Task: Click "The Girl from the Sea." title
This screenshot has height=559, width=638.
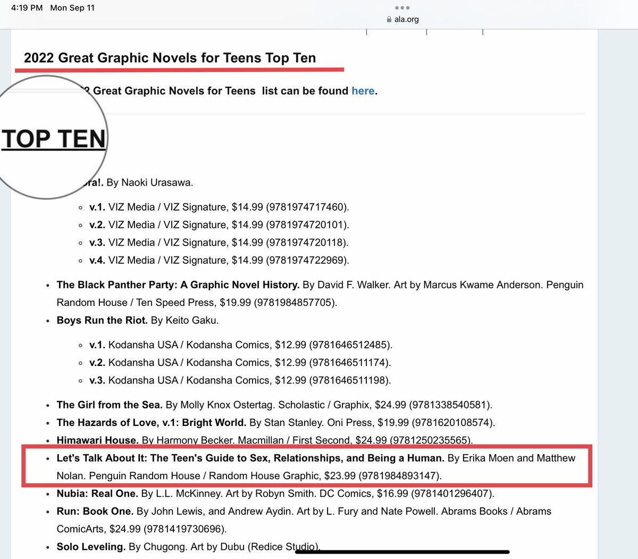Action: pyautogui.click(x=110, y=405)
